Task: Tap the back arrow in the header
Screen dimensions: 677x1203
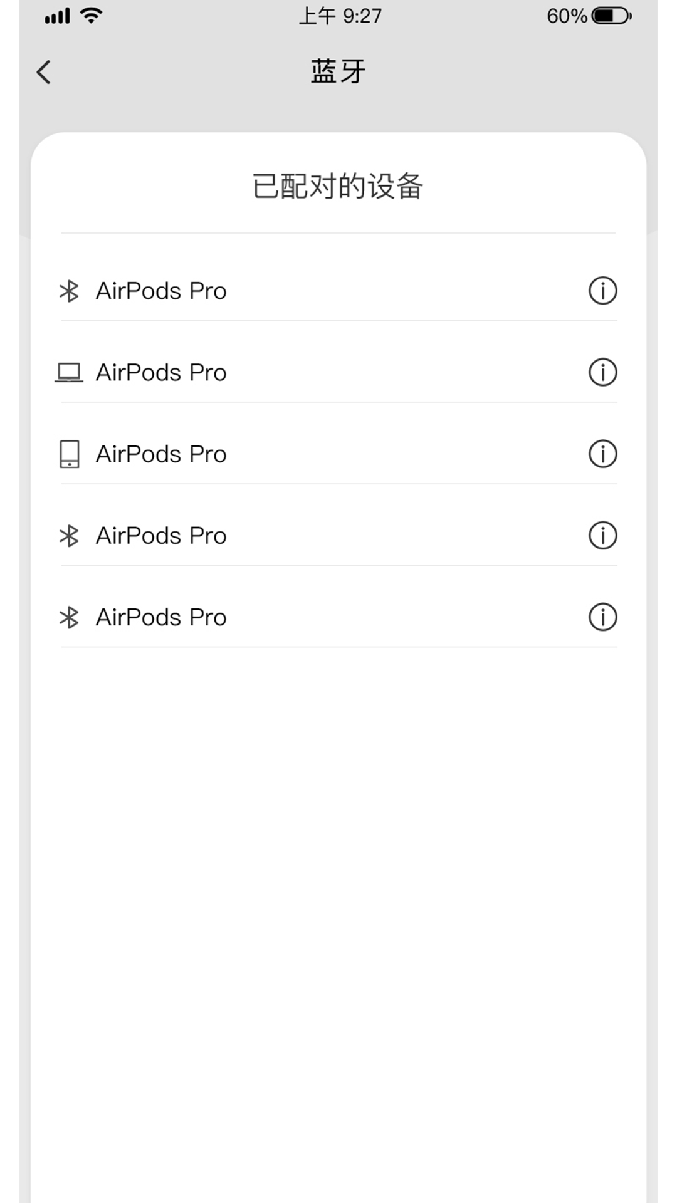Action: pos(44,72)
